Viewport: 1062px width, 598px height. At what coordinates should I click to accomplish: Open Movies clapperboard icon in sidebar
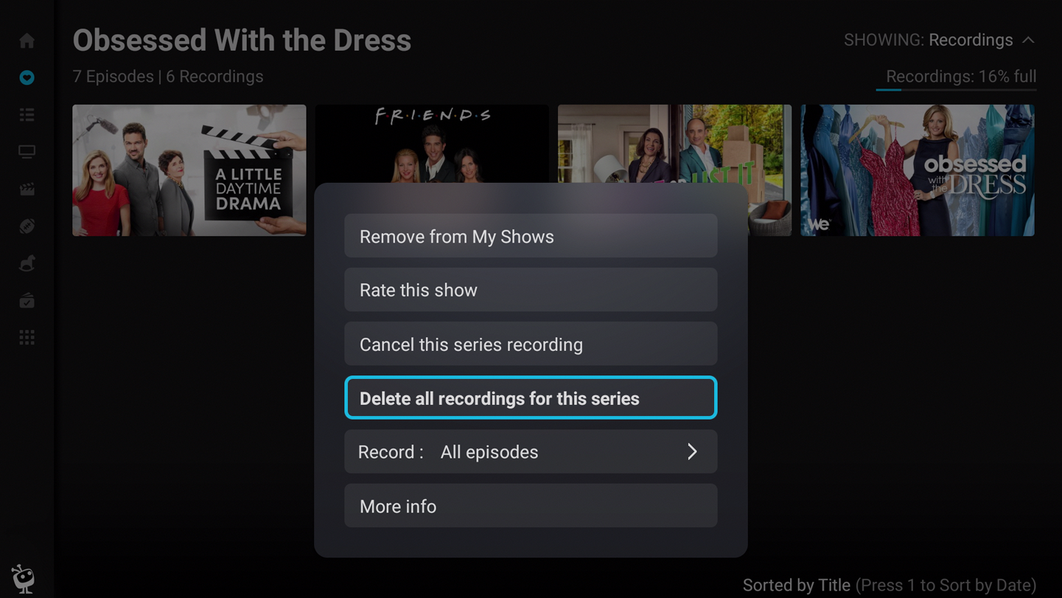pos(27,189)
